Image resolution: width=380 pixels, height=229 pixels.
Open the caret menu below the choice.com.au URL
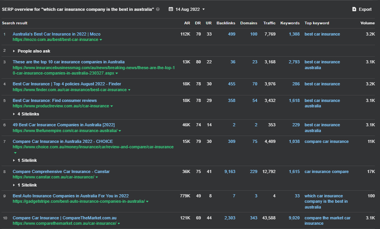15,153
